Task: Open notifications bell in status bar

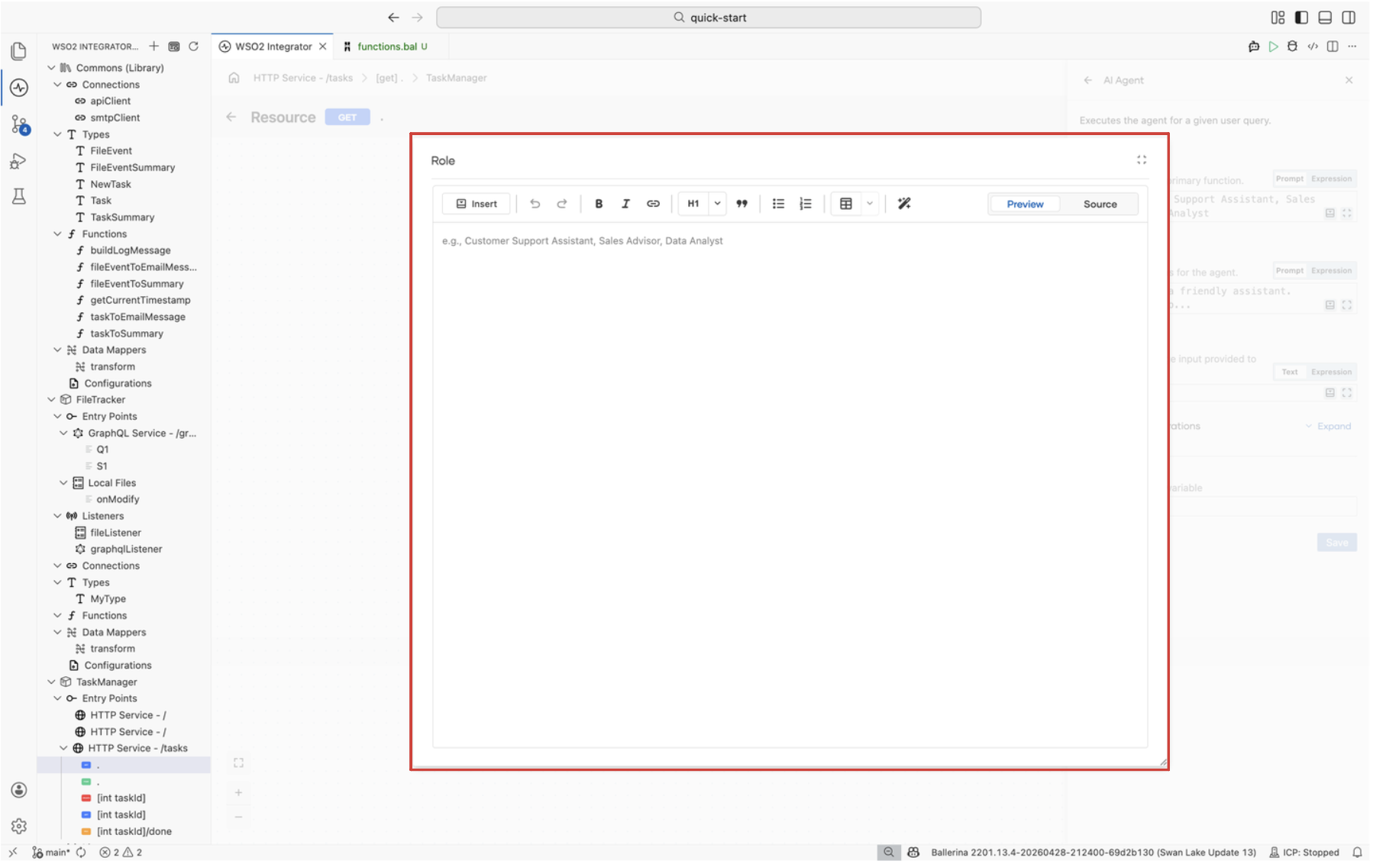Action: click(1358, 853)
